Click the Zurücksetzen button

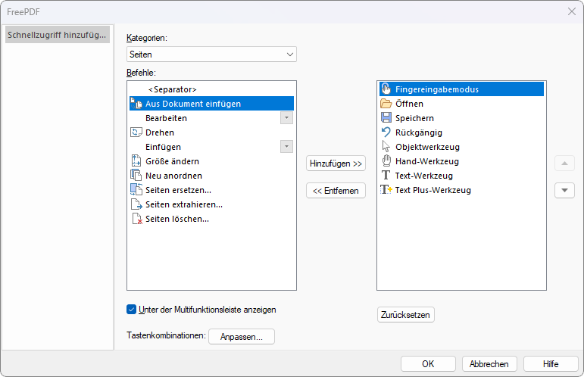pyautogui.click(x=405, y=315)
